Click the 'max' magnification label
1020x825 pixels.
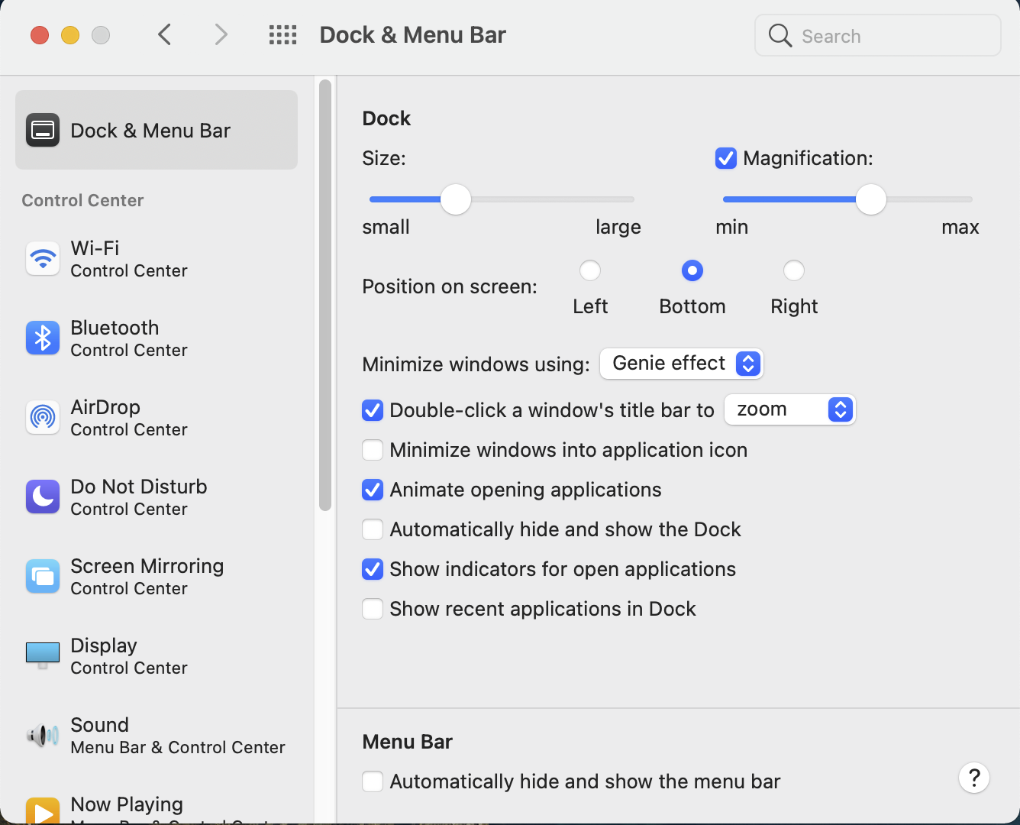960,227
